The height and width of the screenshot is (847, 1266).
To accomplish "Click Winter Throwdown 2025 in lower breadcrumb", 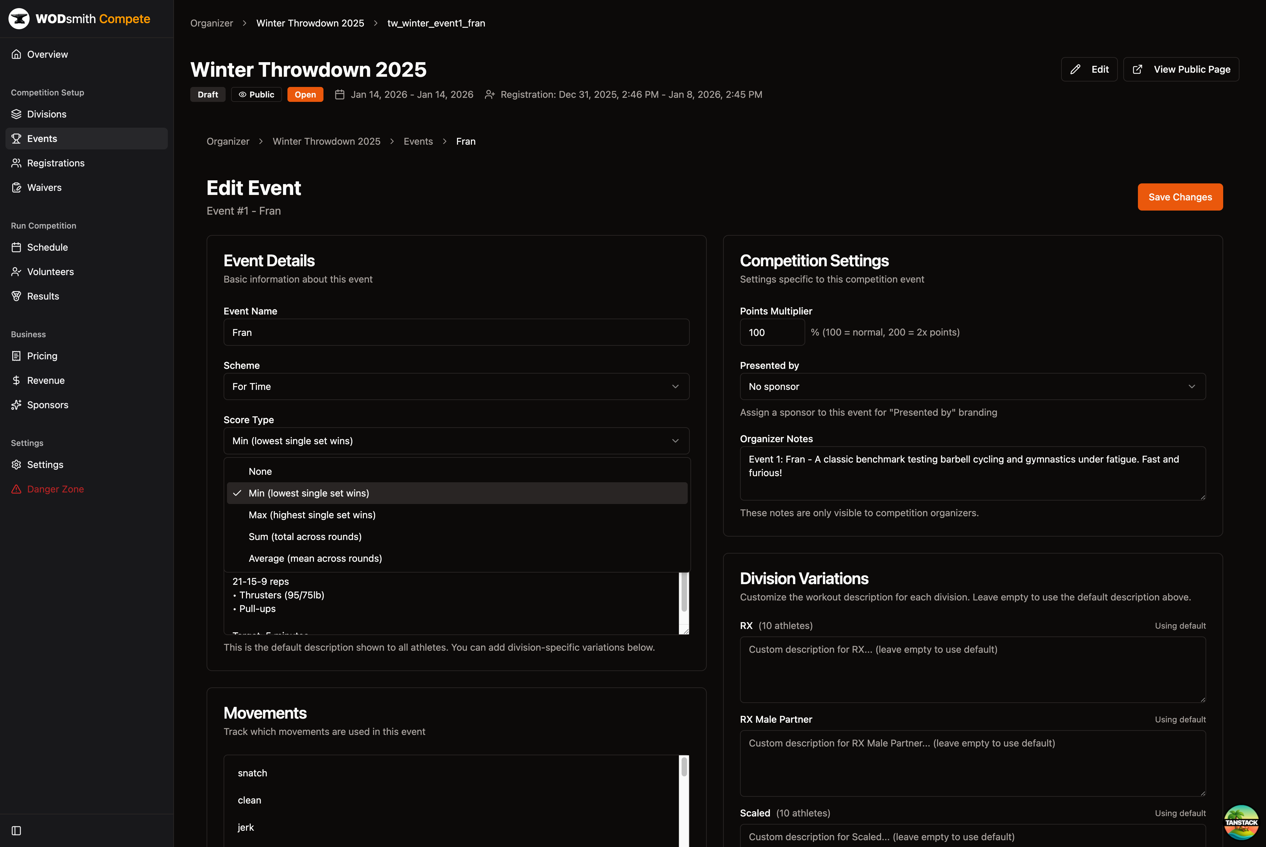I will click(327, 141).
